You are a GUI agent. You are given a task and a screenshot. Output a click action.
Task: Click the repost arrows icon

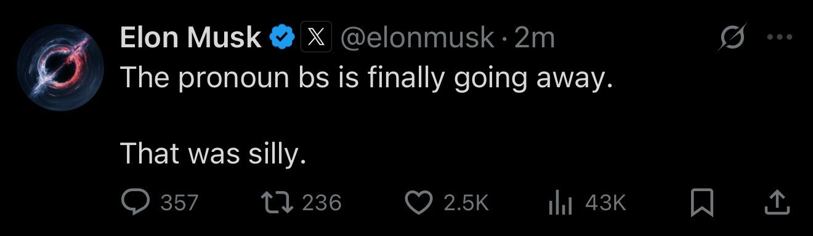(x=275, y=202)
